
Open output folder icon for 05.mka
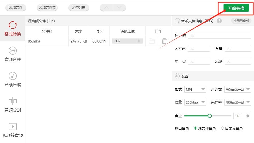pyautogui.click(x=152, y=41)
